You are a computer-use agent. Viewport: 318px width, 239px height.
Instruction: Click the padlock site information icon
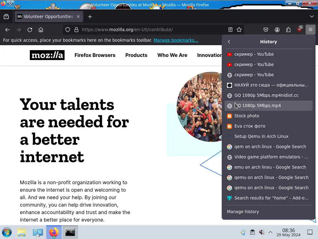(76, 30)
